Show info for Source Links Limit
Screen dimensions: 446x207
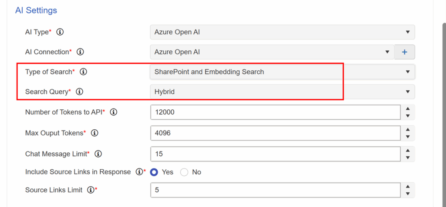click(x=91, y=190)
